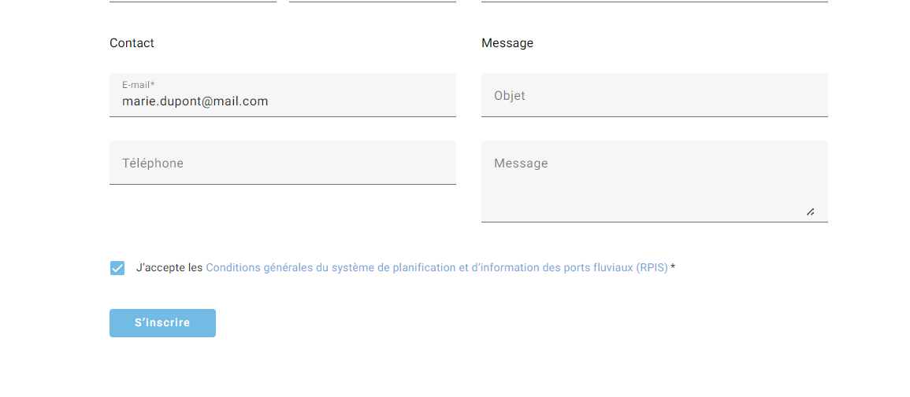The width and height of the screenshot is (910, 397).
Task: Click the "Contact" section heading
Action: (x=132, y=42)
